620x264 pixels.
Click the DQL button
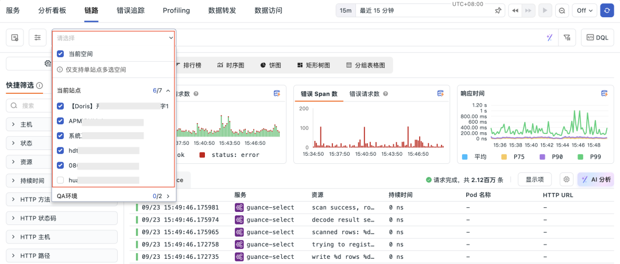pyautogui.click(x=597, y=37)
